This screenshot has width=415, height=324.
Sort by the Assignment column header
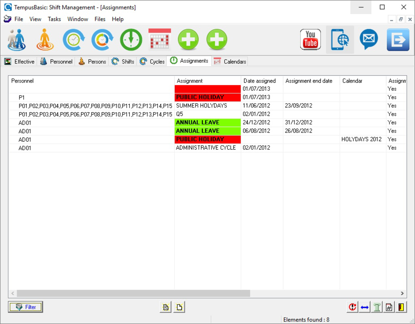[x=208, y=81]
